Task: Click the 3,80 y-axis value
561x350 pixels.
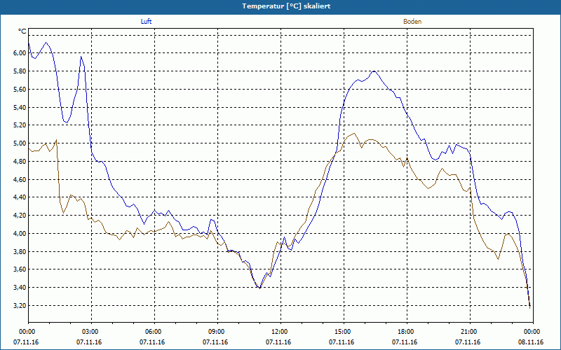Action: point(20,251)
